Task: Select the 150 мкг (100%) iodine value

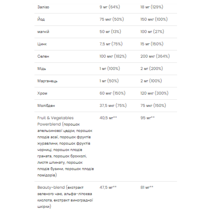Action: [x=154, y=19]
